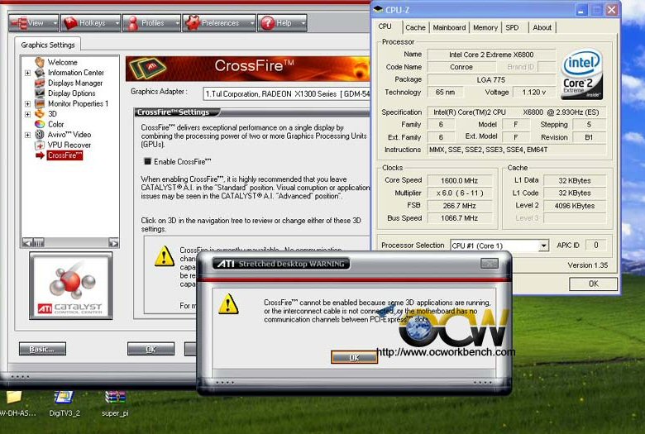645x434 pixels.
Task: Click OK button in CPU-Z window
Action: pyautogui.click(x=593, y=284)
